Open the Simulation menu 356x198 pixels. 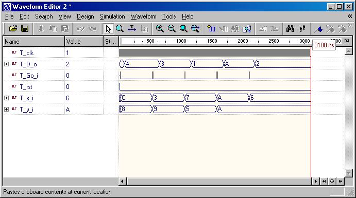112,16
